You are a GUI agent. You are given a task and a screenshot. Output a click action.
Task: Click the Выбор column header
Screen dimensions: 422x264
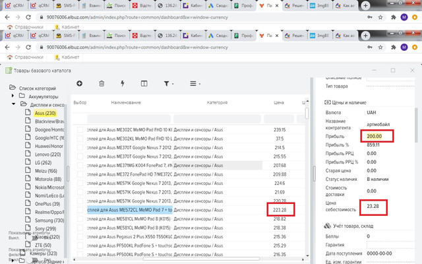click(x=80, y=102)
